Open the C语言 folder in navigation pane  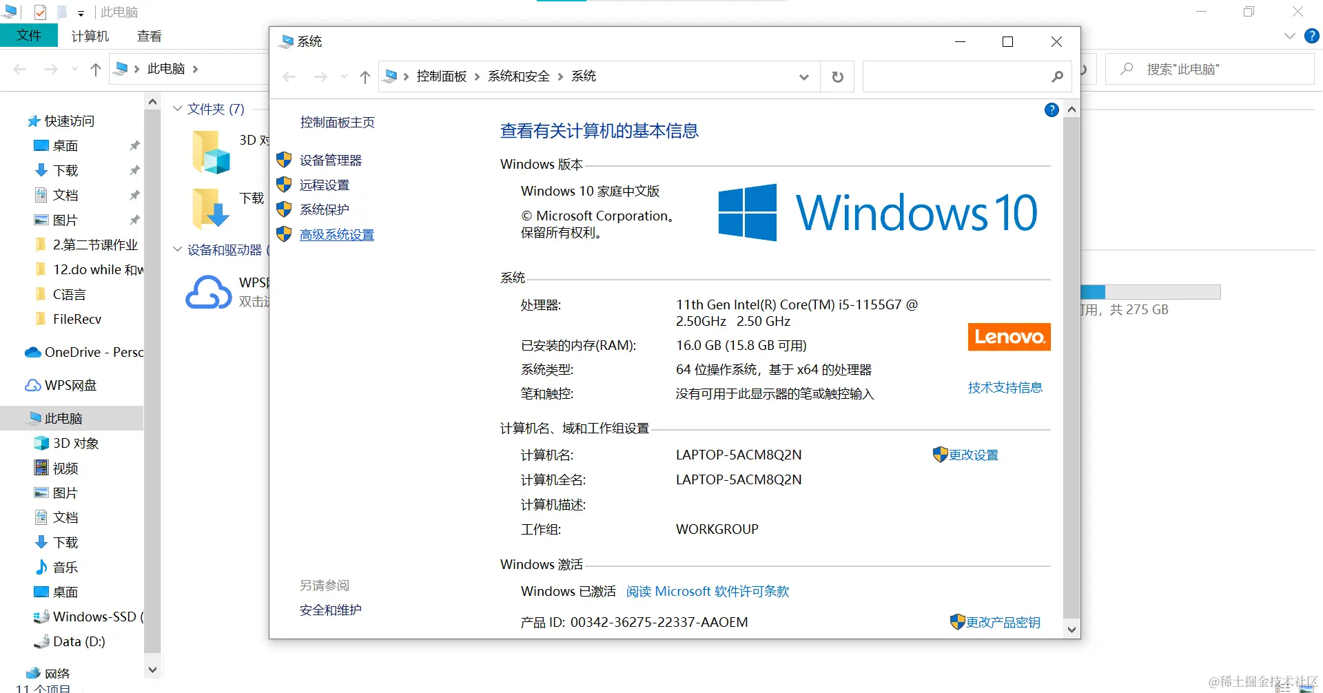[x=69, y=295]
